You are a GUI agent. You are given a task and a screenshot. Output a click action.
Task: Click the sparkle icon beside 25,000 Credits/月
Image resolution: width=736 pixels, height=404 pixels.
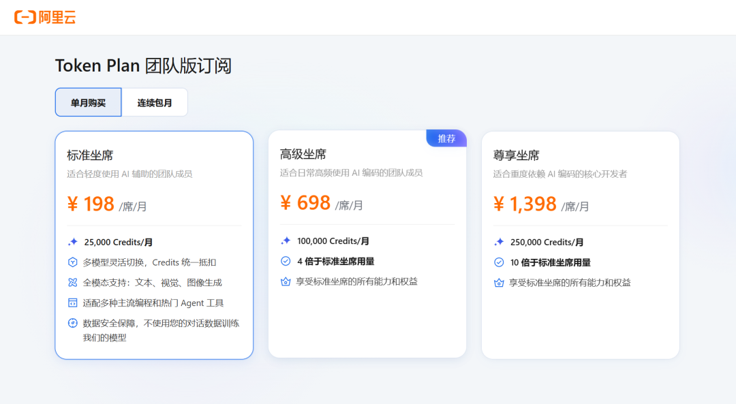click(x=73, y=240)
